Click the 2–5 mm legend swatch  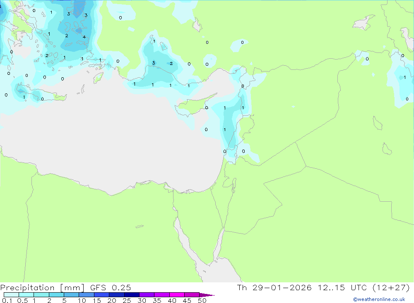pos(56,295)
